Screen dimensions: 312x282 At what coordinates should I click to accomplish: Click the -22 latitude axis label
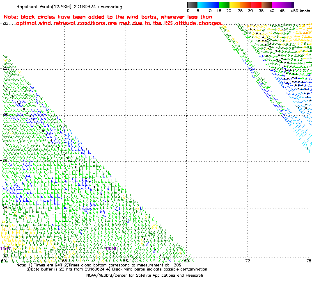coord(4,68)
